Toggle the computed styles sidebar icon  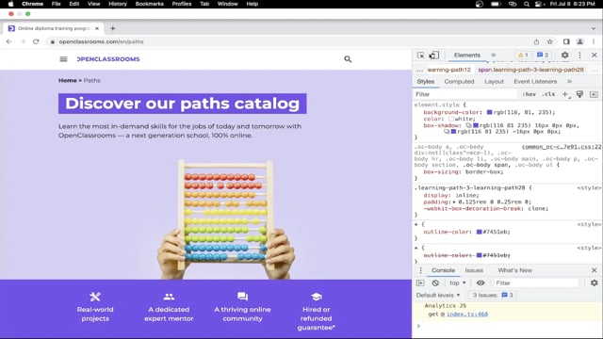point(594,94)
